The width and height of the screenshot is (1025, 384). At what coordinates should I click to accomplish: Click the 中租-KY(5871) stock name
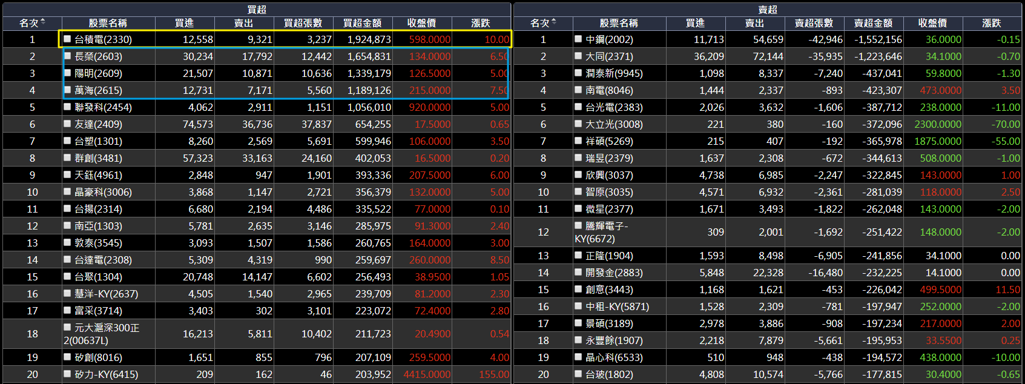coord(617,306)
